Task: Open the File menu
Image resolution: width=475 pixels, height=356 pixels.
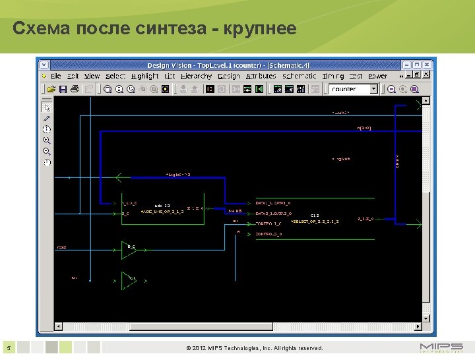Action: click(55, 76)
